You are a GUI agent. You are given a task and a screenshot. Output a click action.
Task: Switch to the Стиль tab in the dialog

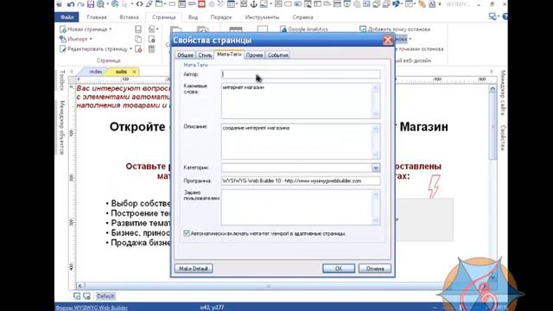tap(205, 55)
